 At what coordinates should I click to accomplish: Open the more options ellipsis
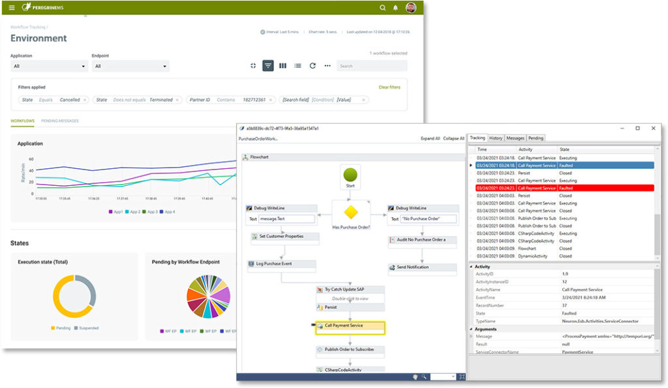327,66
